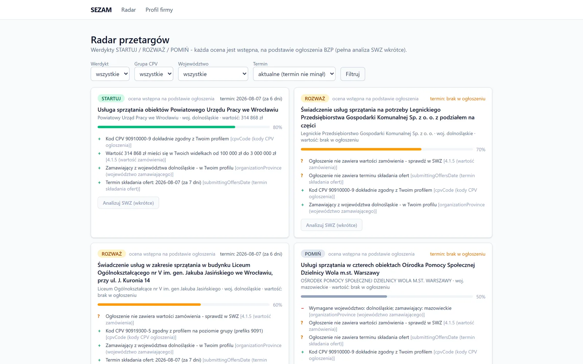Click plus icon by Termin składania ofert in STARTUJ card
Image resolution: width=583 pixels, height=364 pixels.
click(x=99, y=182)
